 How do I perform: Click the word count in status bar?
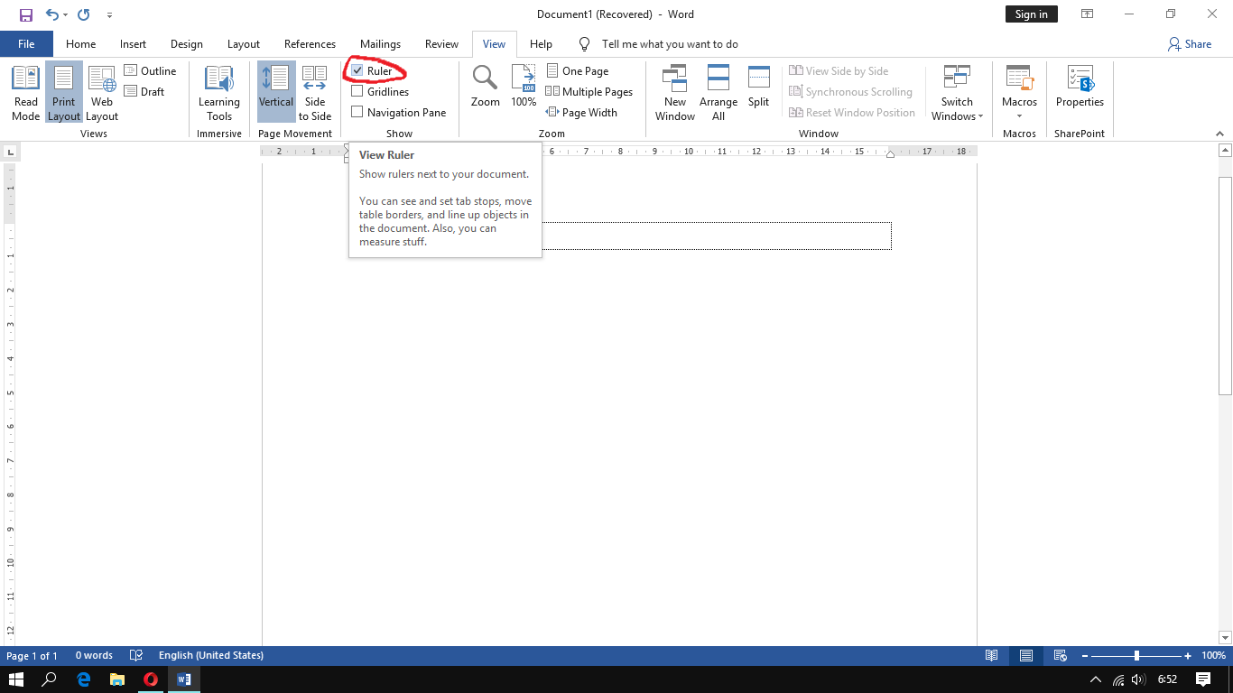pyautogui.click(x=94, y=656)
